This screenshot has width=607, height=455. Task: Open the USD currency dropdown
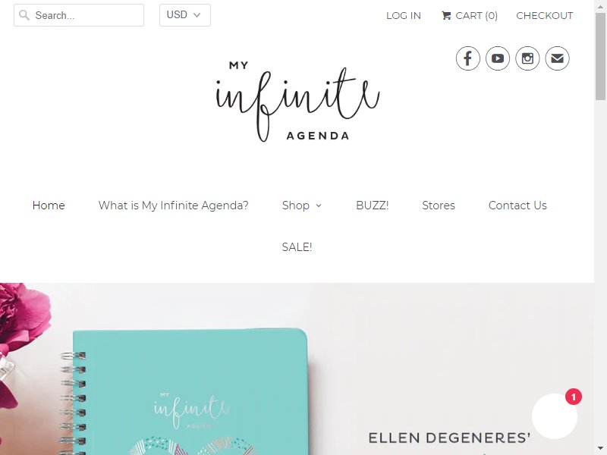(185, 15)
